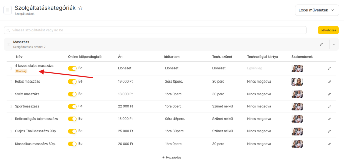Click drag handle of Masszázs category

coord(8,44)
